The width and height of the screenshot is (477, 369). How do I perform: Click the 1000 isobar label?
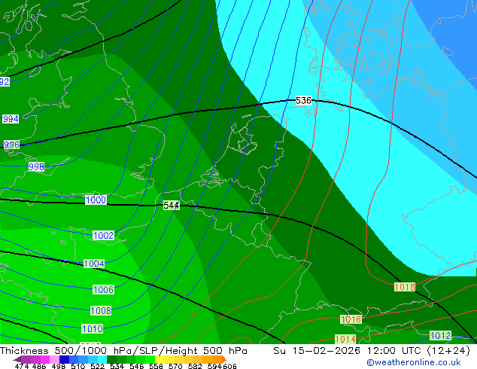[96, 200]
